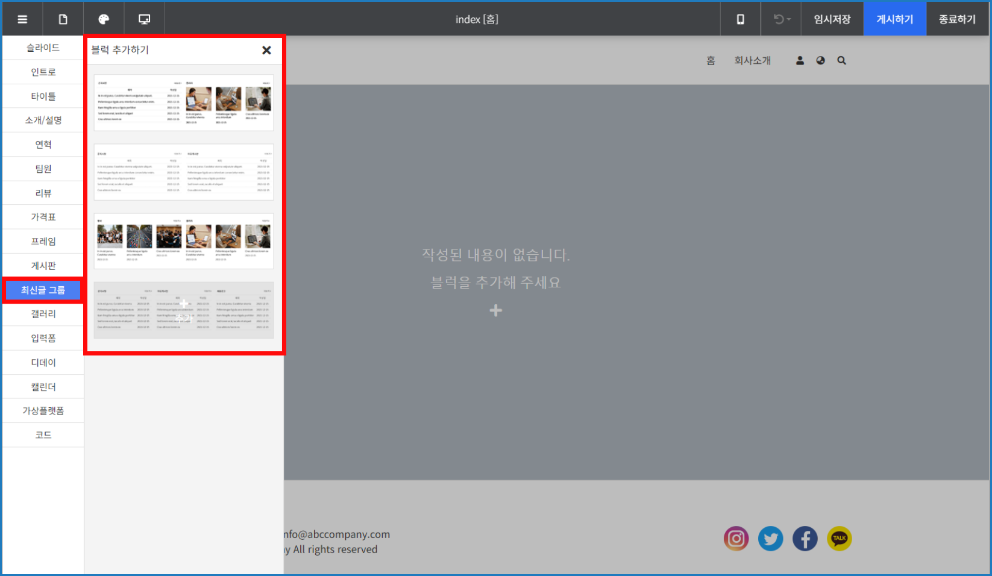Click the user profile icon in header

coord(800,60)
